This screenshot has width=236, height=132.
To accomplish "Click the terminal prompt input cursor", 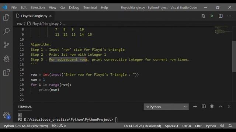I will (x=116, y=120).
